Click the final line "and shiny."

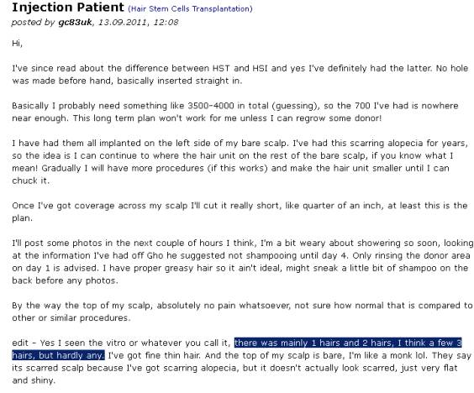[x=34, y=380]
